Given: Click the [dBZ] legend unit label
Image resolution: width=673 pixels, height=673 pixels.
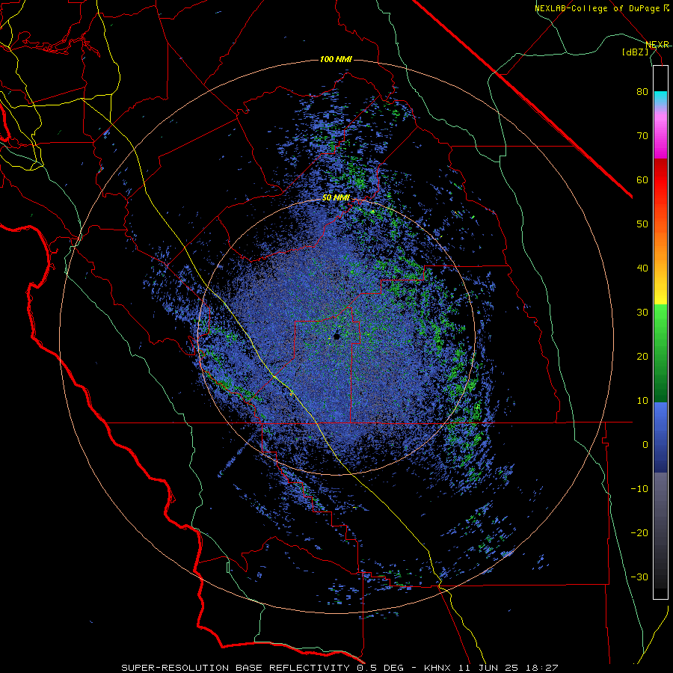Looking at the screenshot, I should click(635, 52).
